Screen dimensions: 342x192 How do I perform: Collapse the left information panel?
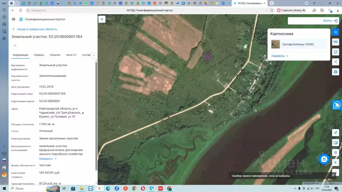tap(102, 19)
